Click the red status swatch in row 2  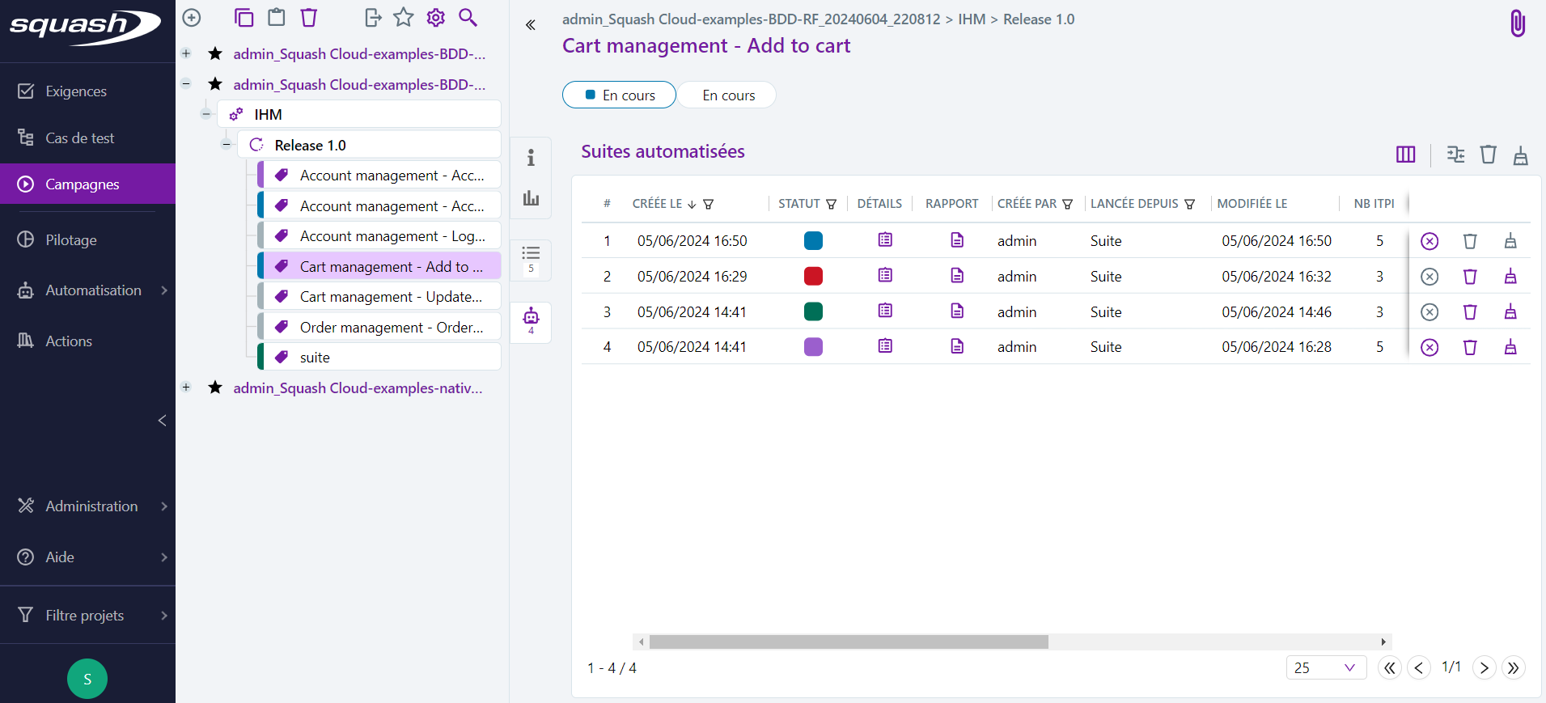click(x=813, y=277)
